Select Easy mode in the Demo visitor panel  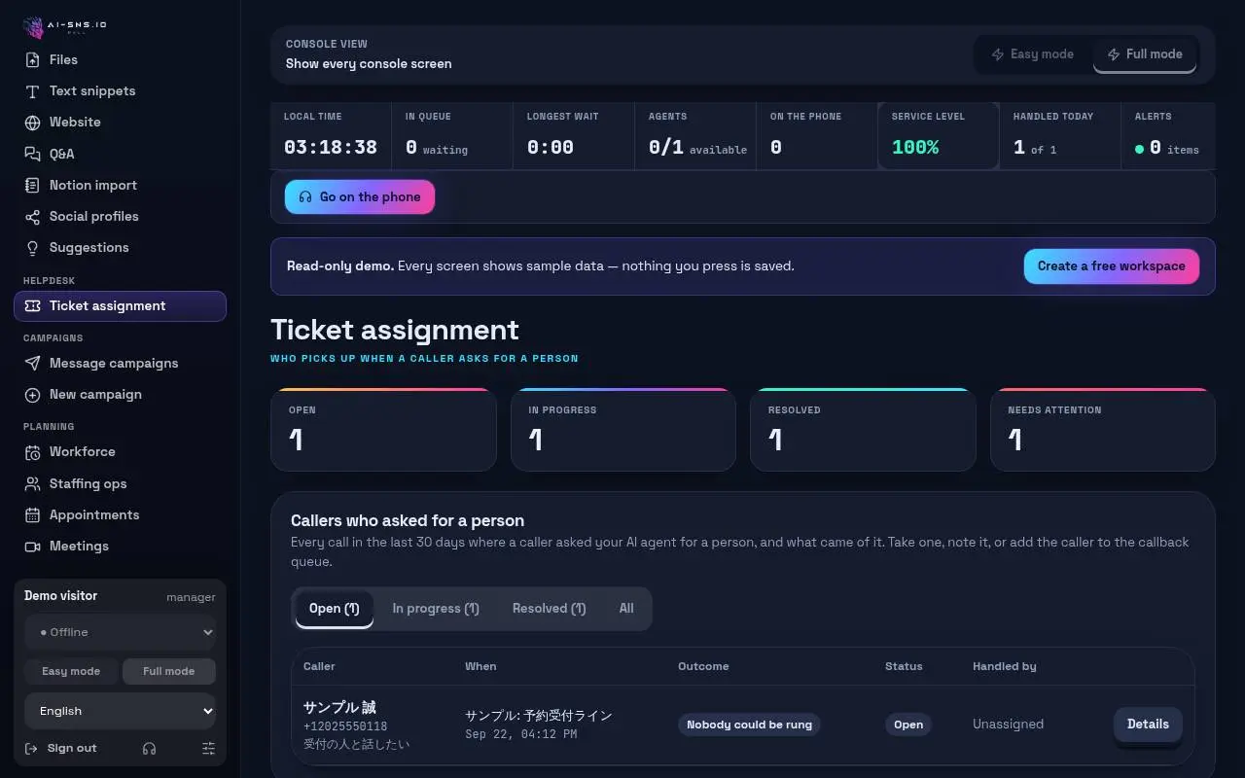pos(71,671)
